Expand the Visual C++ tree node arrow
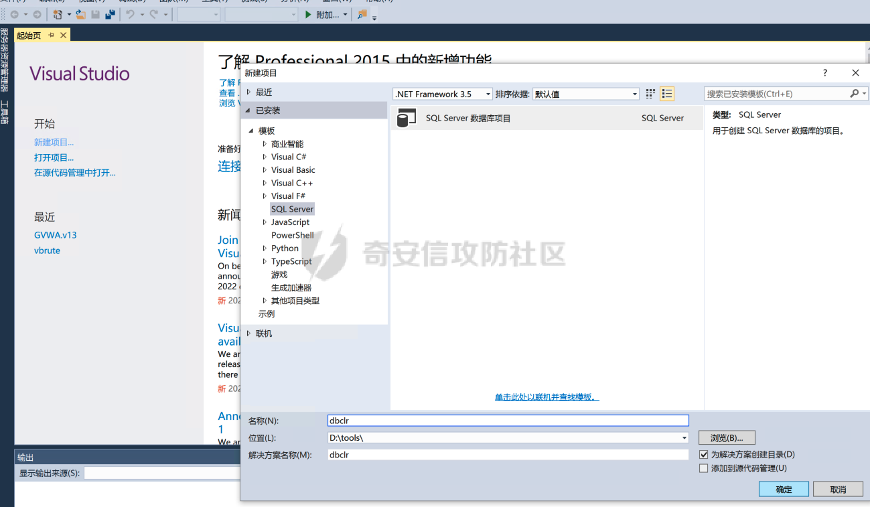Viewport: 870px width, 507px height. 265,183
